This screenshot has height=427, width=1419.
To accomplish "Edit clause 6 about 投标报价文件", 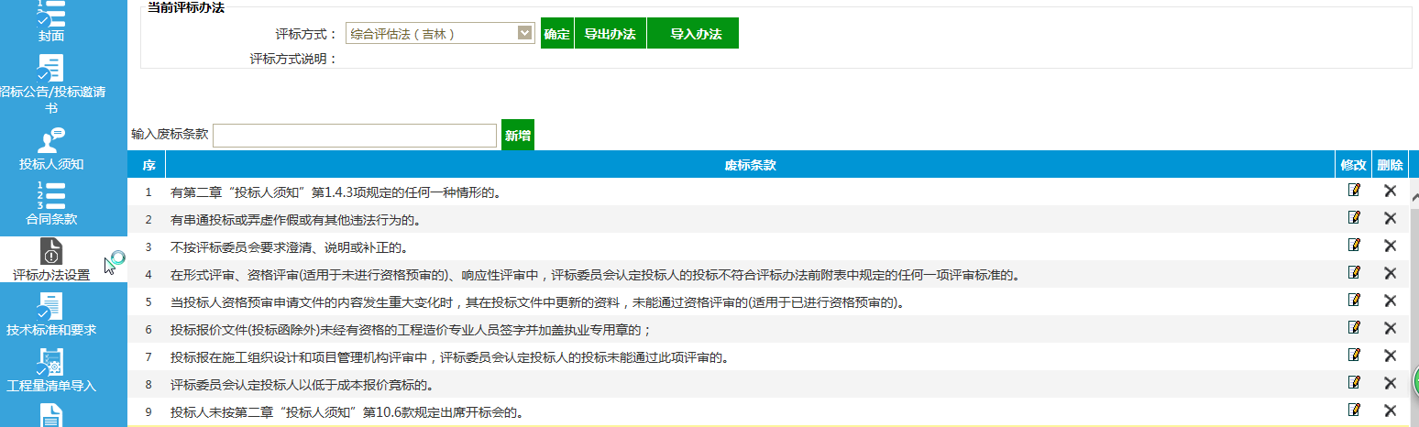I will point(1354,328).
